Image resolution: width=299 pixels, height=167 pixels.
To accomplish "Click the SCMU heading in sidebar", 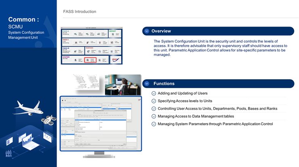I will (x=15, y=27).
